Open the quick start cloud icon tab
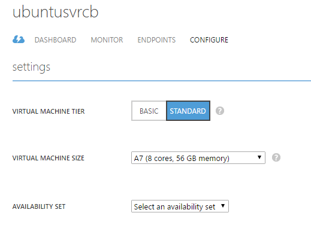This screenshot has height=234, width=311. click(x=19, y=39)
